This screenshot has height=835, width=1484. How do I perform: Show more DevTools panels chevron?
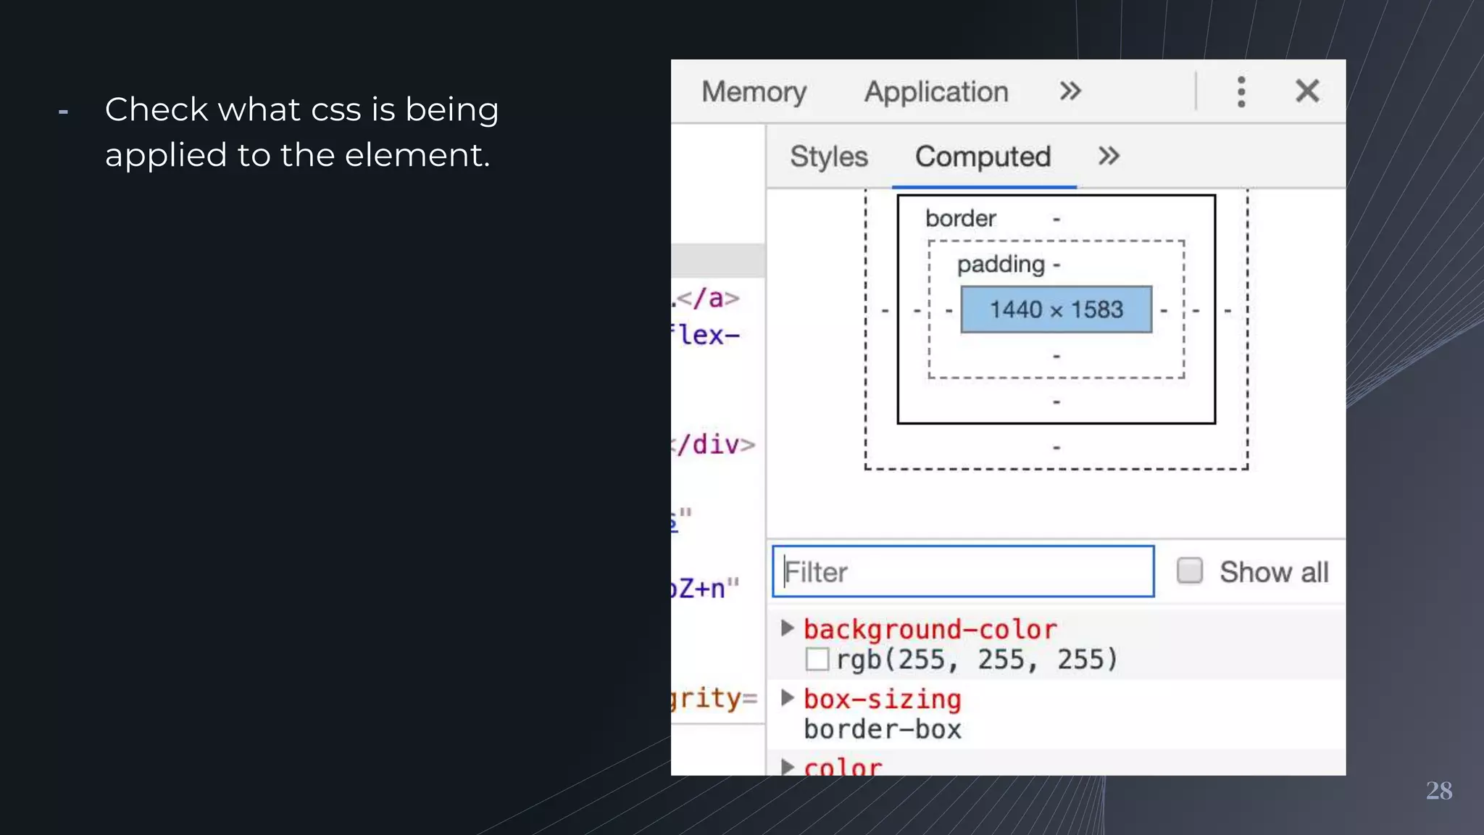[1070, 91]
